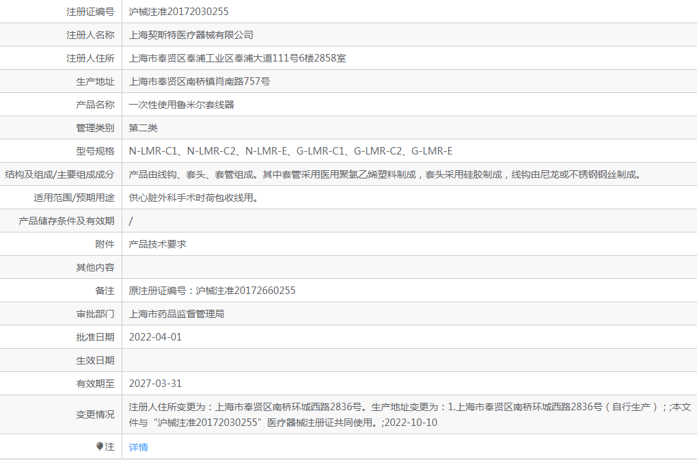Open the 详情 link in the 注 row
Image resolution: width=697 pixels, height=467 pixels.
(138, 447)
